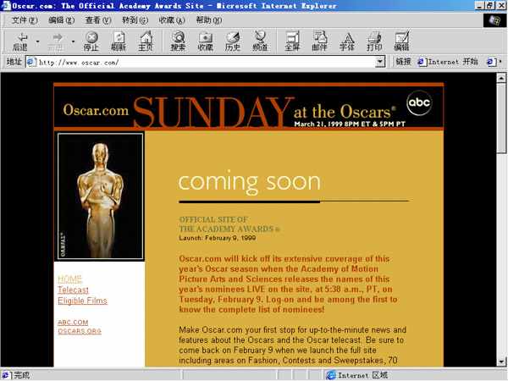Image resolution: width=508 pixels, height=381 pixels.
Task: Click the Print (打印) toolbar icon
Action: click(373, 40)
